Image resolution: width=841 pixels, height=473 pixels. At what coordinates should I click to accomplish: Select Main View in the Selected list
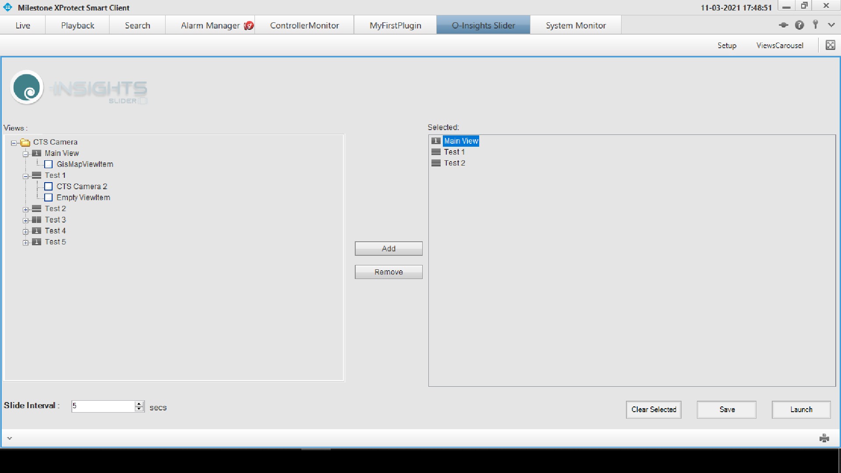coord(461,141)
